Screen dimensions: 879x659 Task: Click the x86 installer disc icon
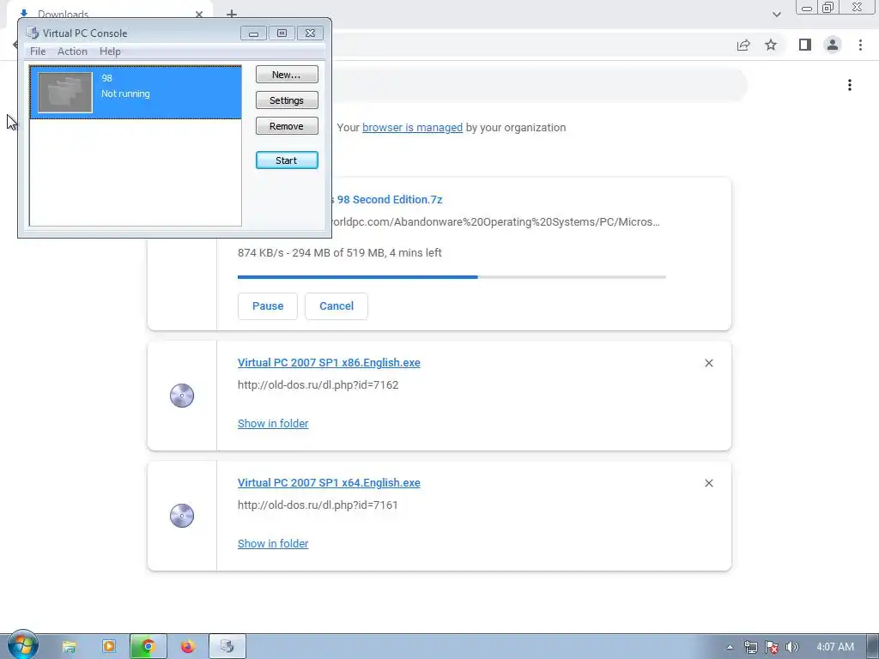(x=182, y=396)
